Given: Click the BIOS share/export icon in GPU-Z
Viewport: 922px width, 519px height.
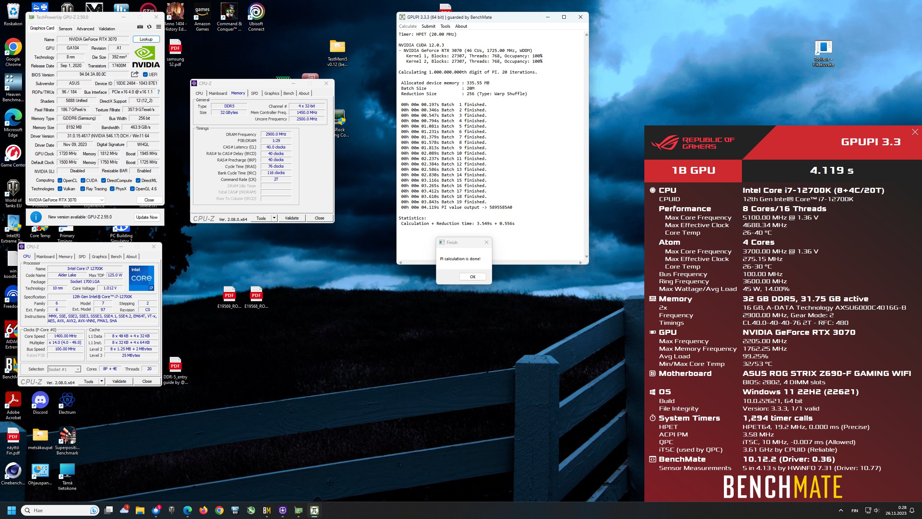Looking at the screenshot, I should tap(135, 74).
